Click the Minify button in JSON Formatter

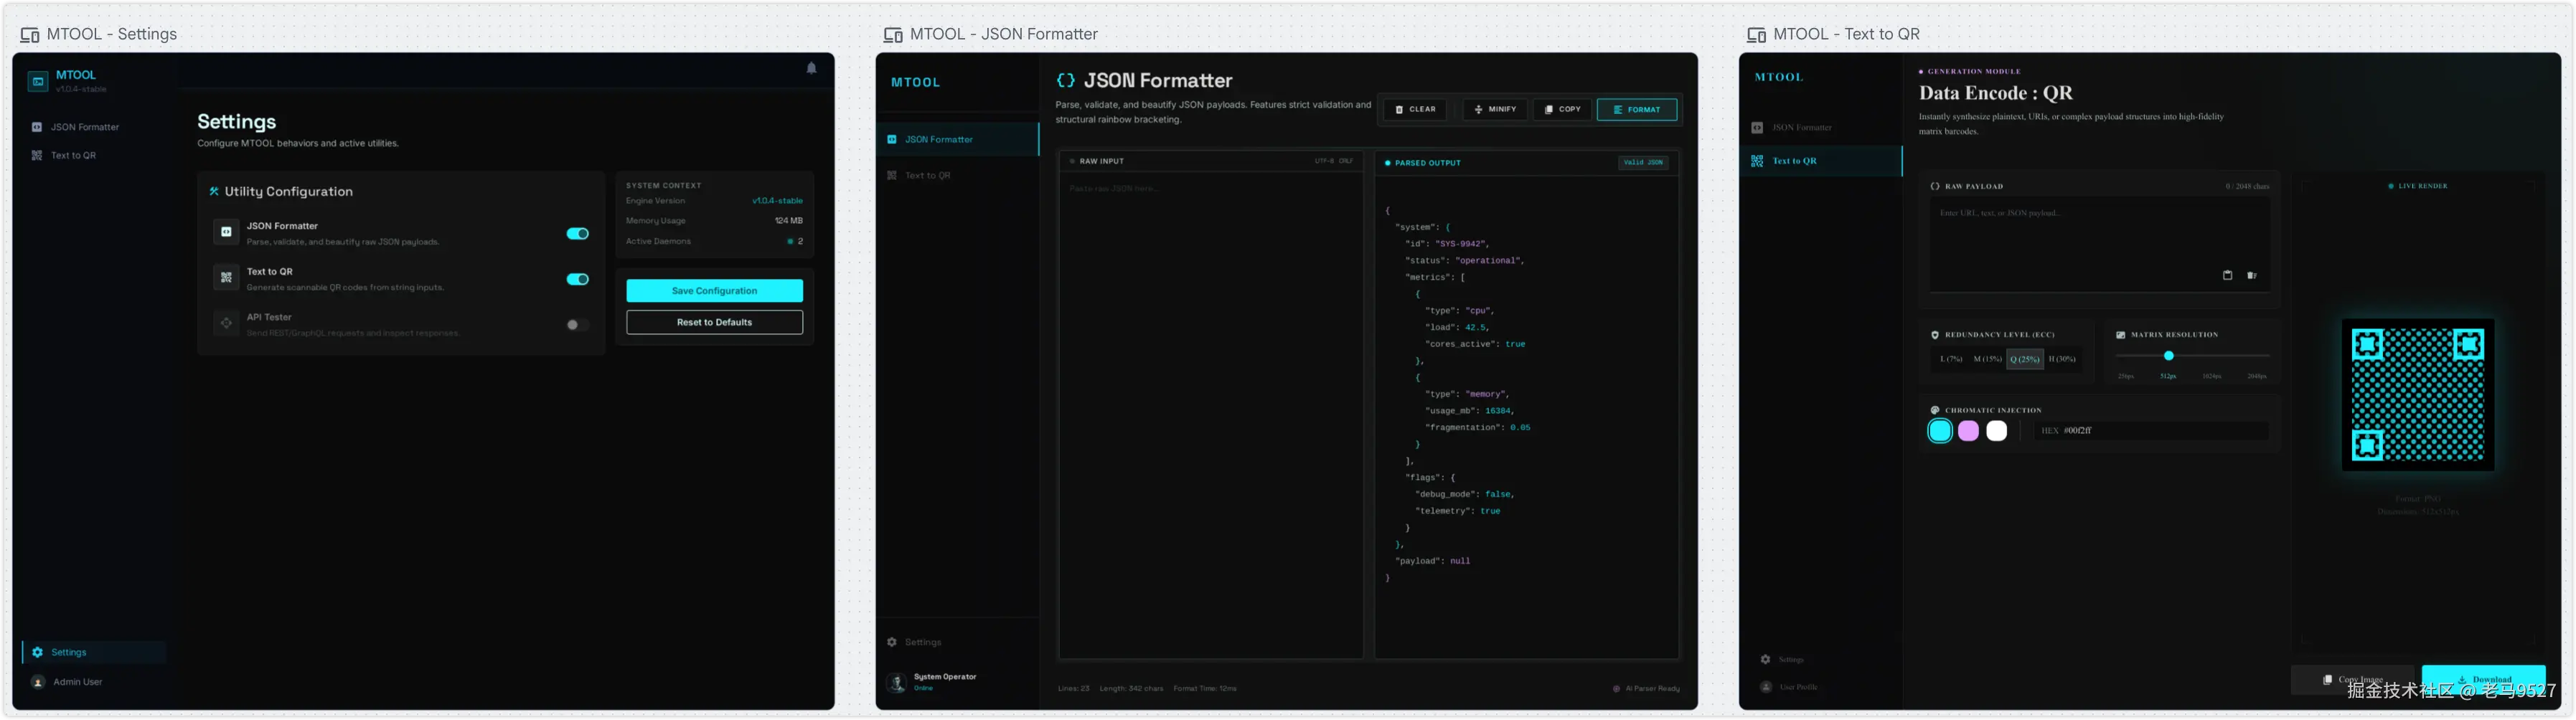pos(1495,109)
